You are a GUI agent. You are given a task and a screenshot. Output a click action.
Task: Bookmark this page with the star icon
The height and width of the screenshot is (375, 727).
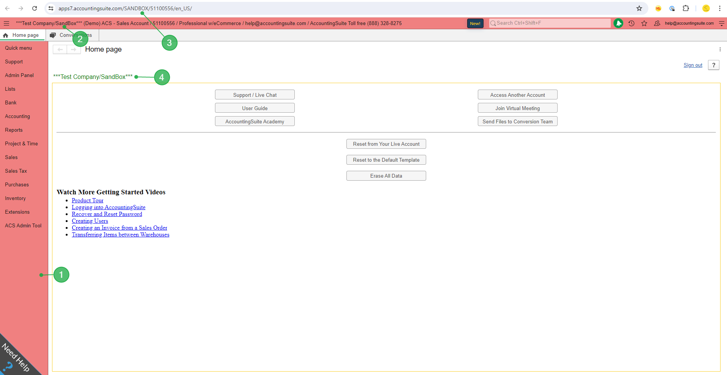point(639,8)
